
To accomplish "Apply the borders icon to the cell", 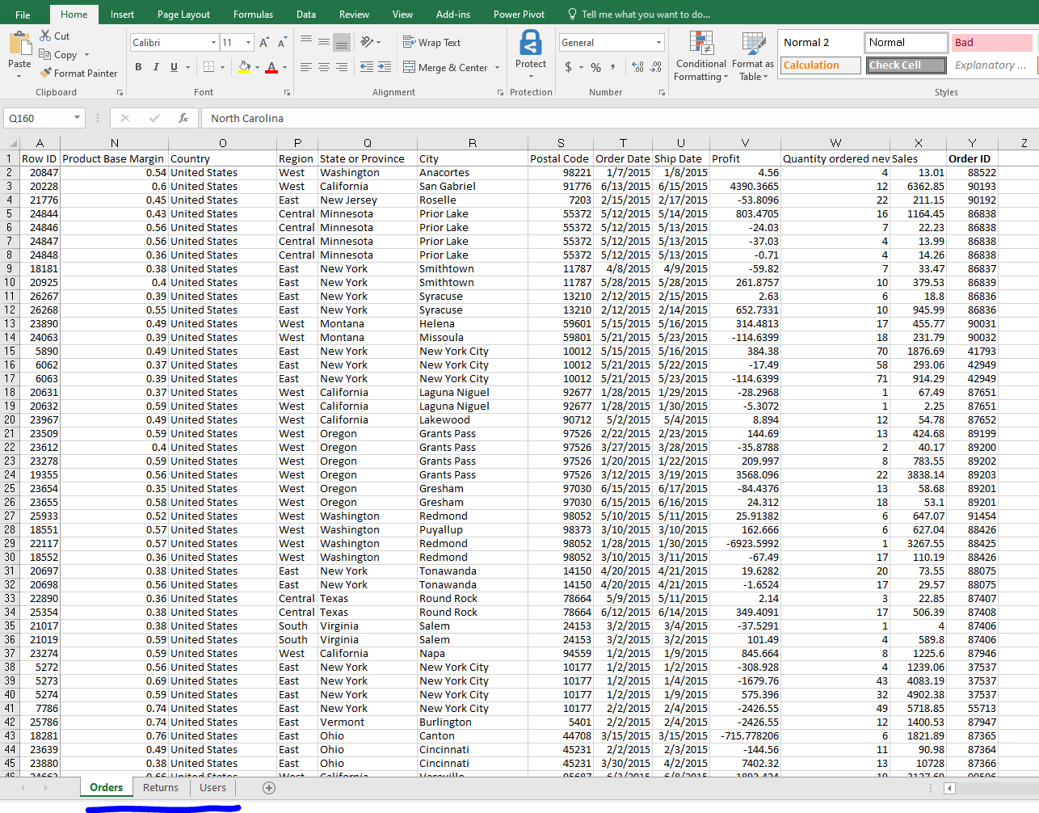I will [x=208, y=67].
